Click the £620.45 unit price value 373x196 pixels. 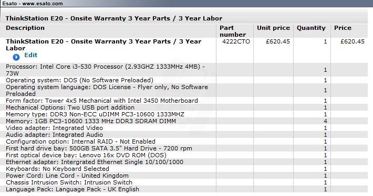pyautogui.click(x=278, y=41)
